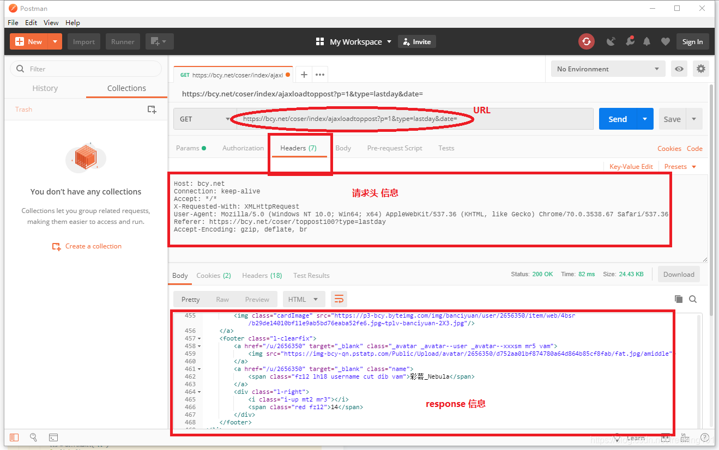
Task: Click the Import button
Action: [84, 41]
